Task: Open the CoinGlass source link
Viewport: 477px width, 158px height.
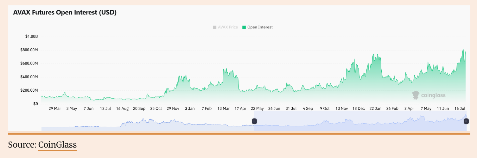Action: (57, 145)
